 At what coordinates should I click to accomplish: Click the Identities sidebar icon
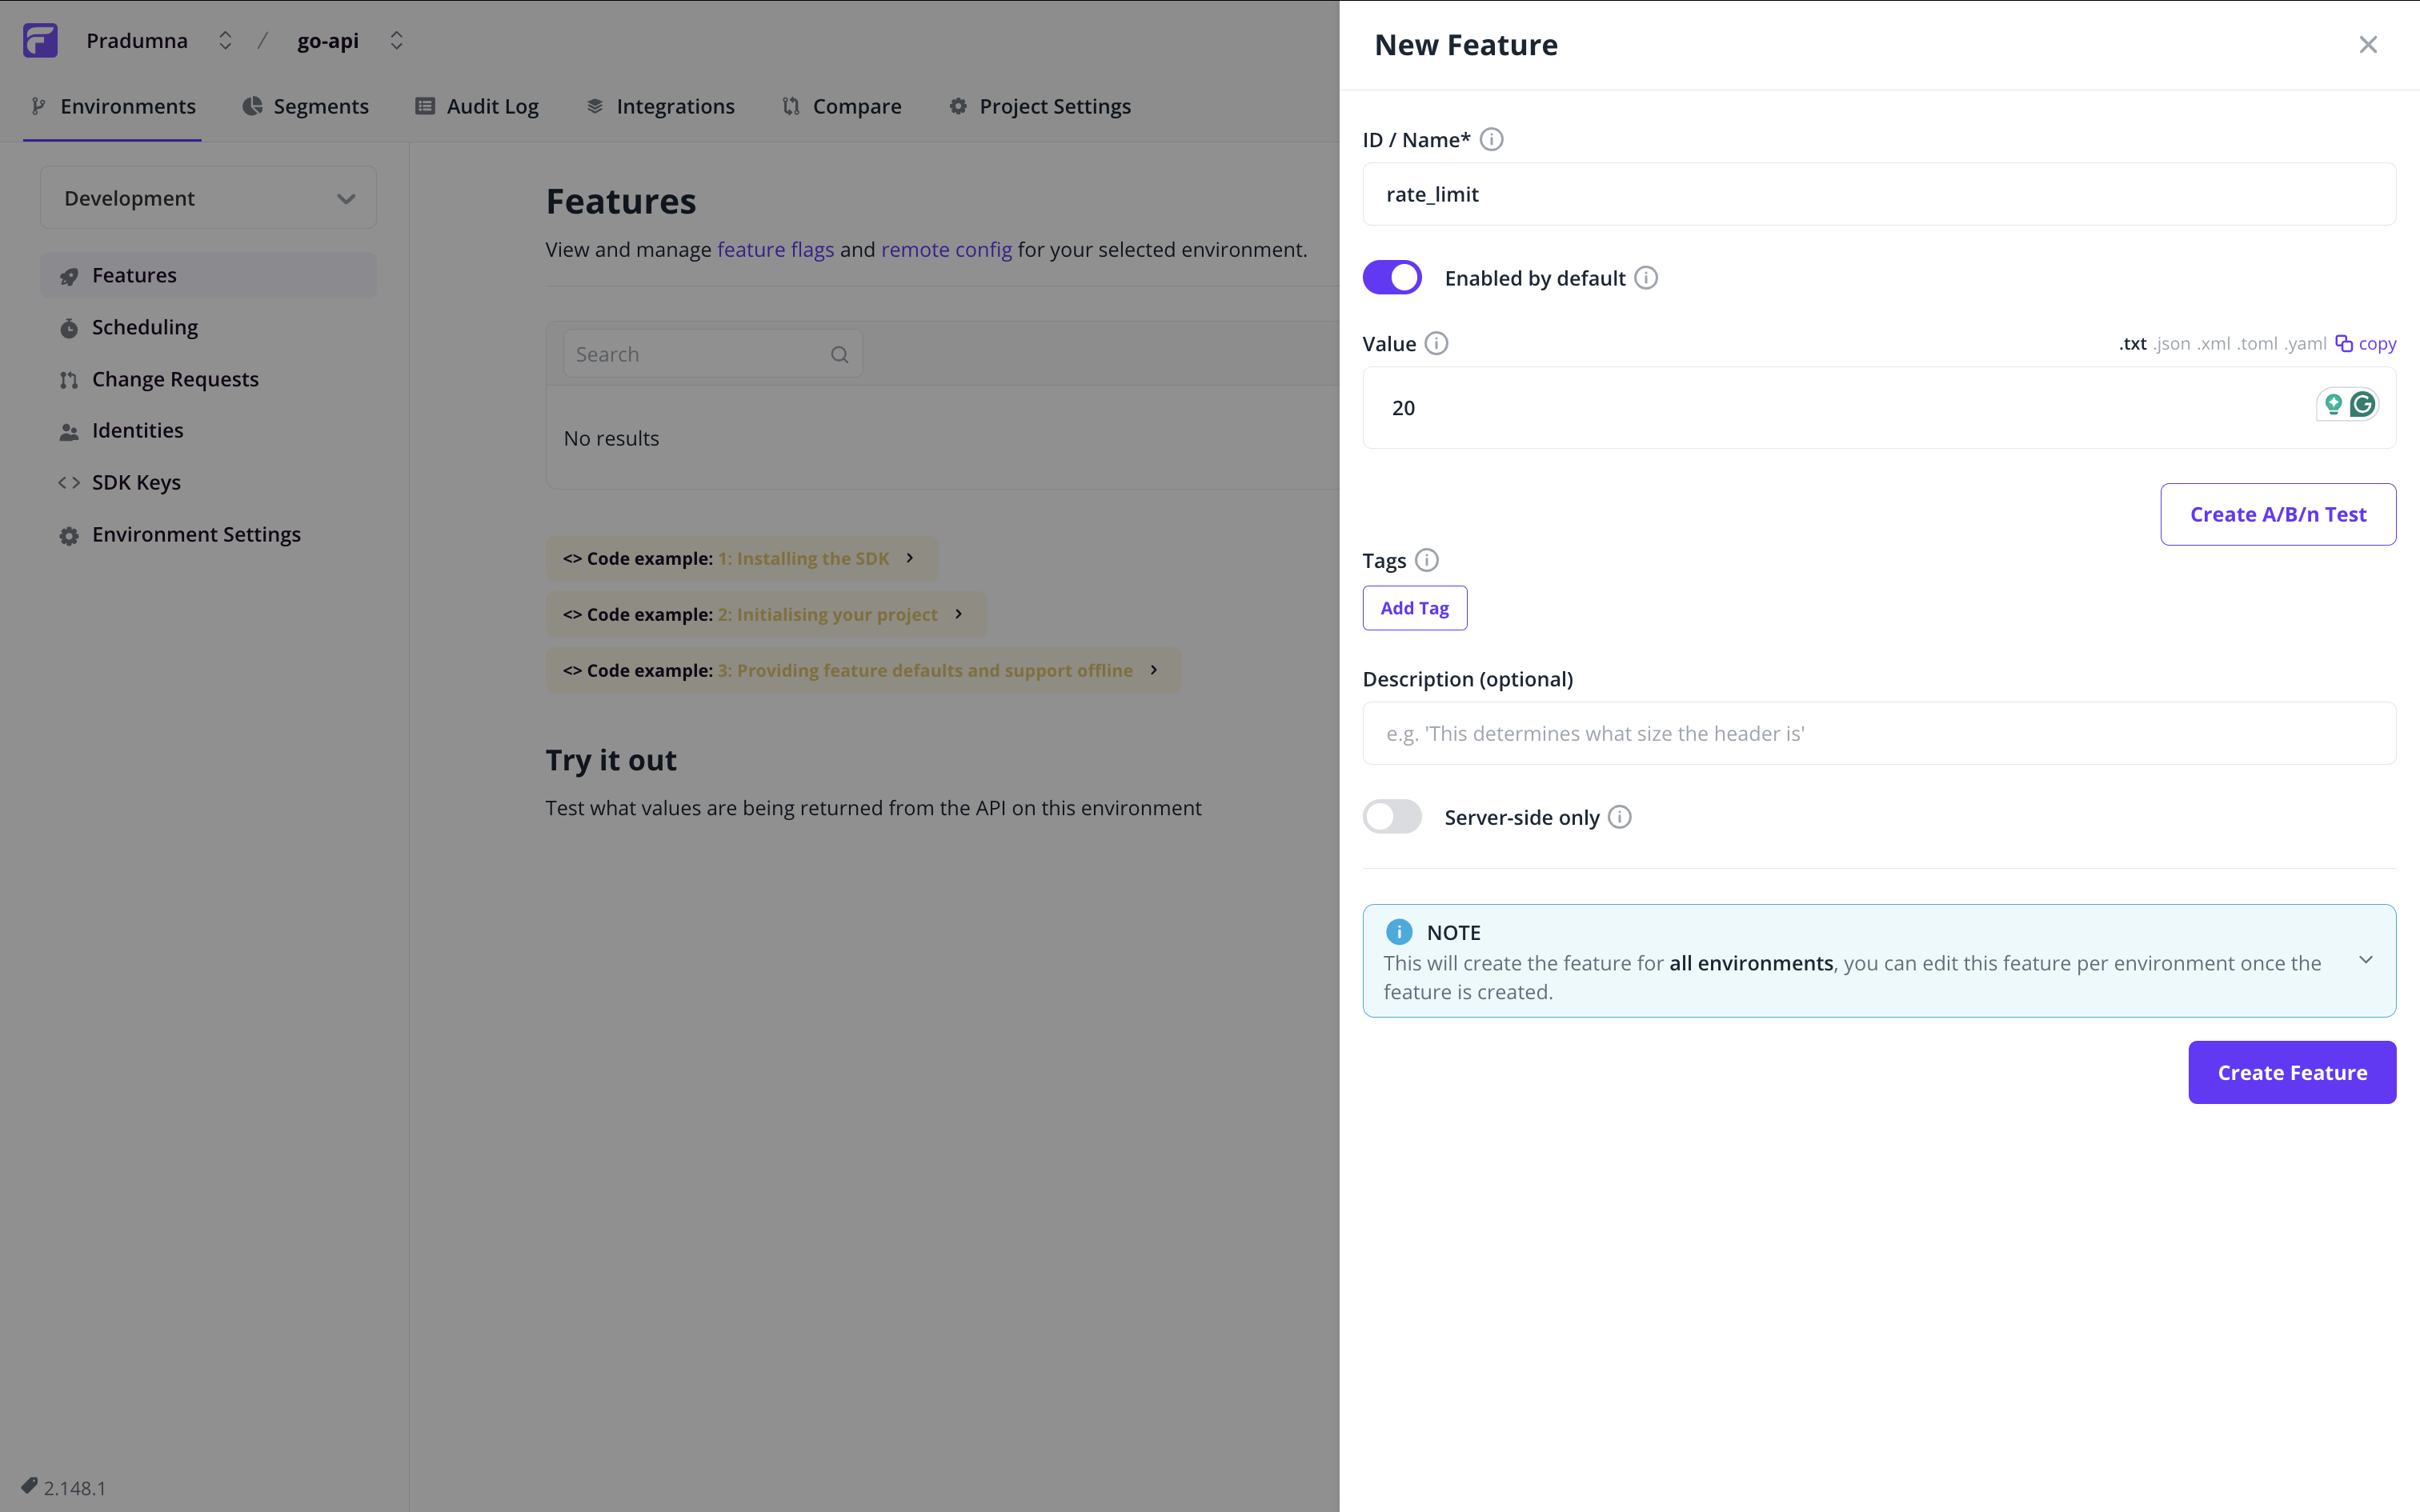click(x=70, y=430)
